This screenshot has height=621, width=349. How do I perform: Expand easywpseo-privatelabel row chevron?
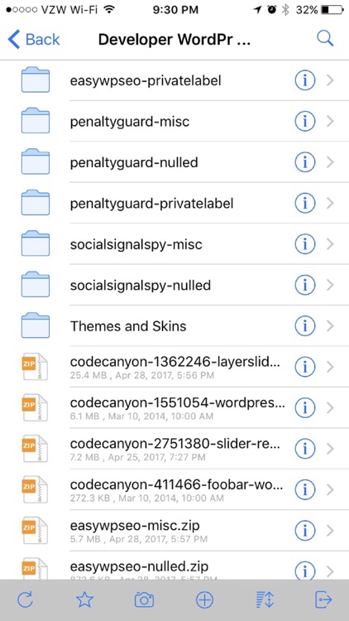331,81
